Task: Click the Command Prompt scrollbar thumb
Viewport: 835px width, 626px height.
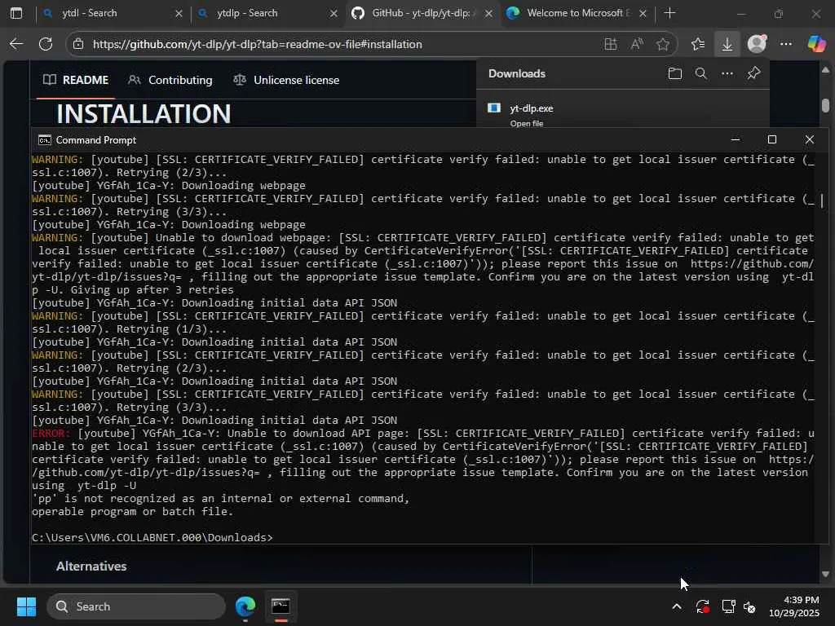Action: 822,201
